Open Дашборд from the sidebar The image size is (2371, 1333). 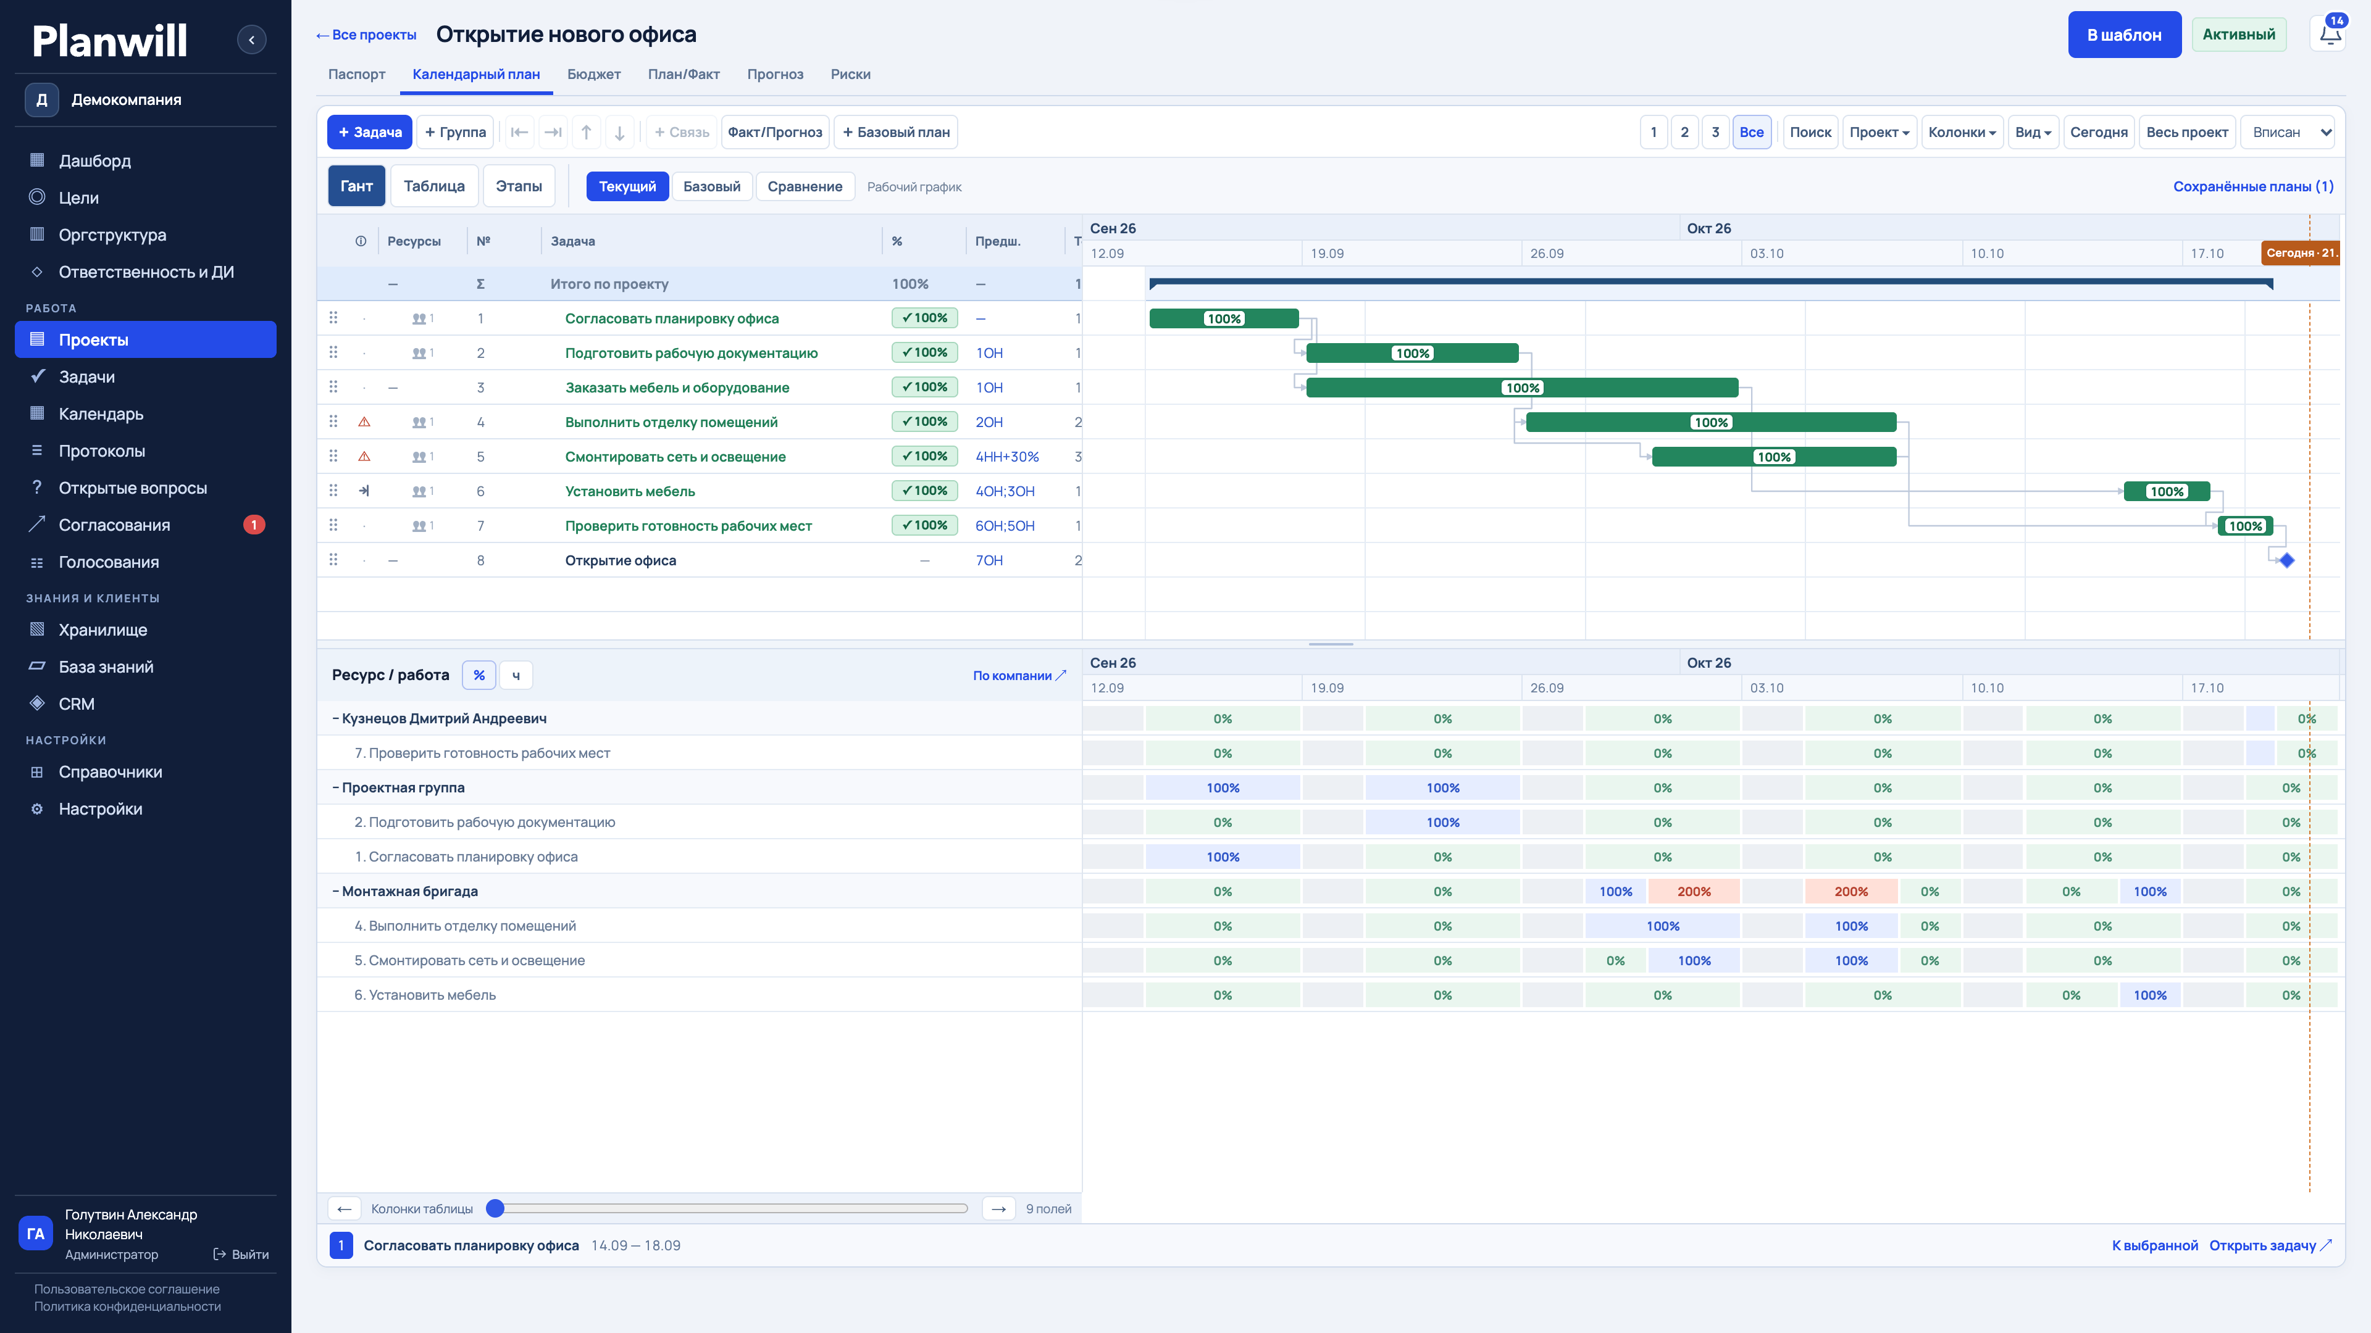146,160
